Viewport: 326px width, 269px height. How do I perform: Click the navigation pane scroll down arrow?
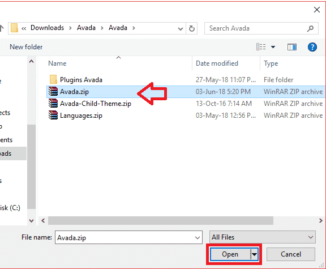pyautogui.click(x=31, y=220)
